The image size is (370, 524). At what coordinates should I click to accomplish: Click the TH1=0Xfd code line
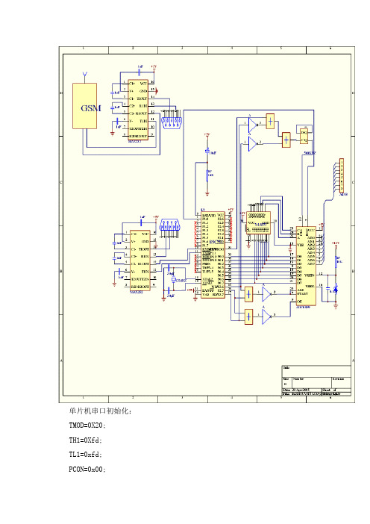[x=86, y=440]
